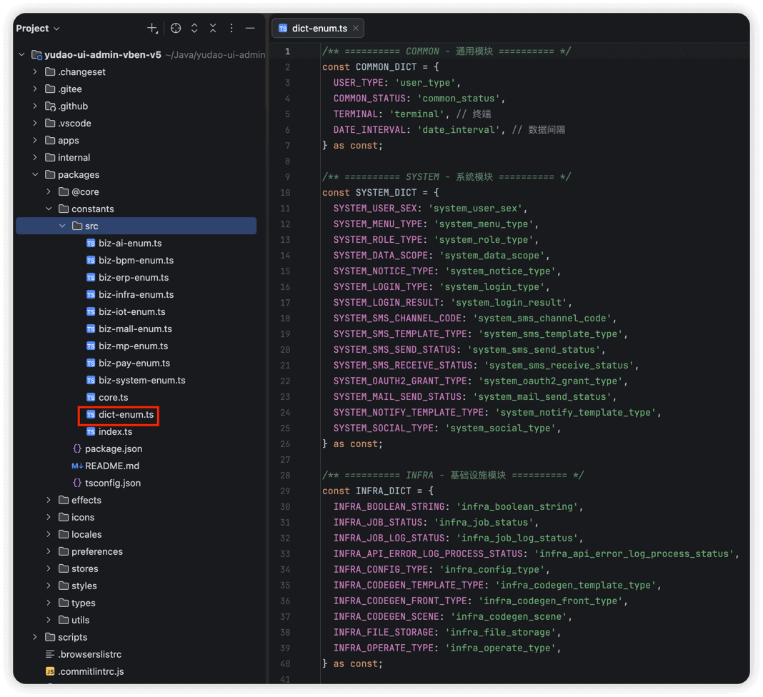
Task: Click the New File plus icon
Action: [x=152, y=29]
